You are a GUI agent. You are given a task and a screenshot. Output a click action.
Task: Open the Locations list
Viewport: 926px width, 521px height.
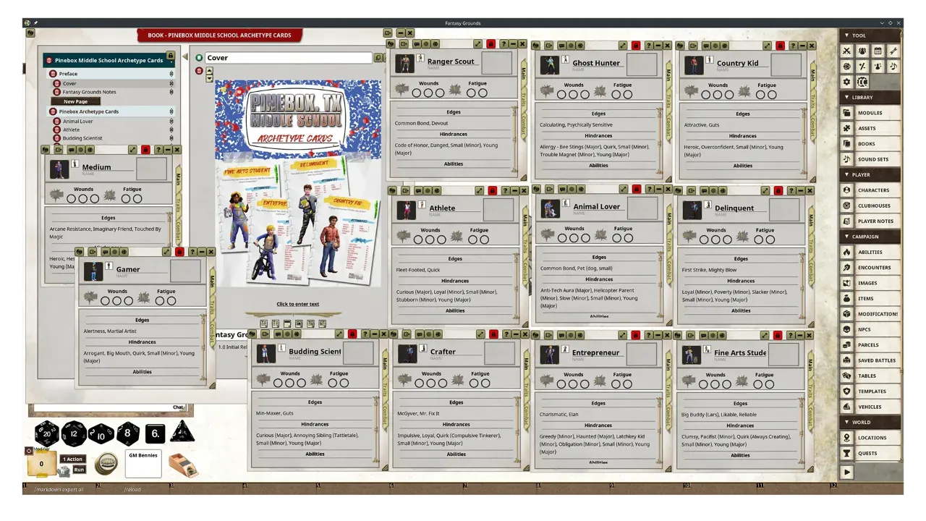click(x=871, y=438)
